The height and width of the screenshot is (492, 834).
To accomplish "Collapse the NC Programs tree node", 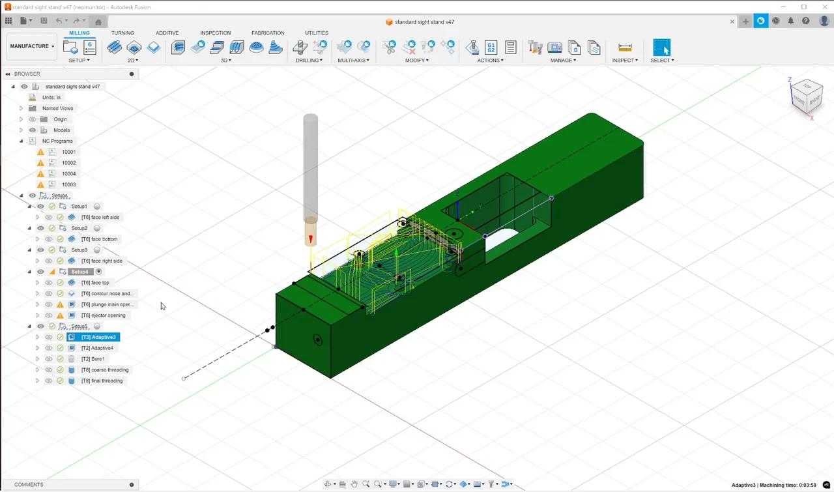I will click(22, 141).
